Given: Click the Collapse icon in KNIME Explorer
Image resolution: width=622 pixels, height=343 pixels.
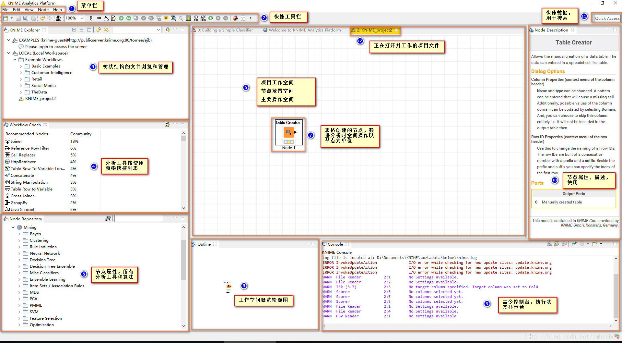Looking at the screenshot, I should click(x=81, y=30).
